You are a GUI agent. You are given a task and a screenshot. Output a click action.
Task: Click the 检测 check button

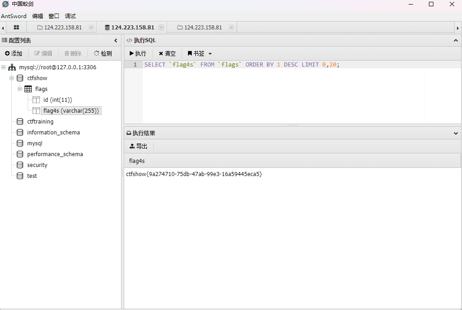click(103, 53)
